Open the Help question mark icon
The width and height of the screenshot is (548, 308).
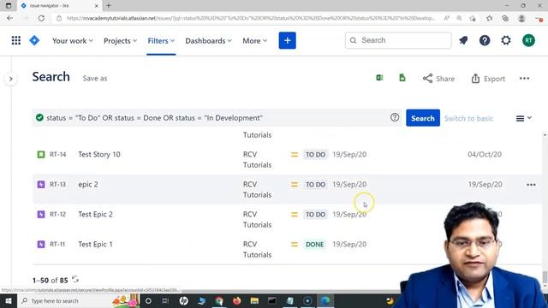485,40
